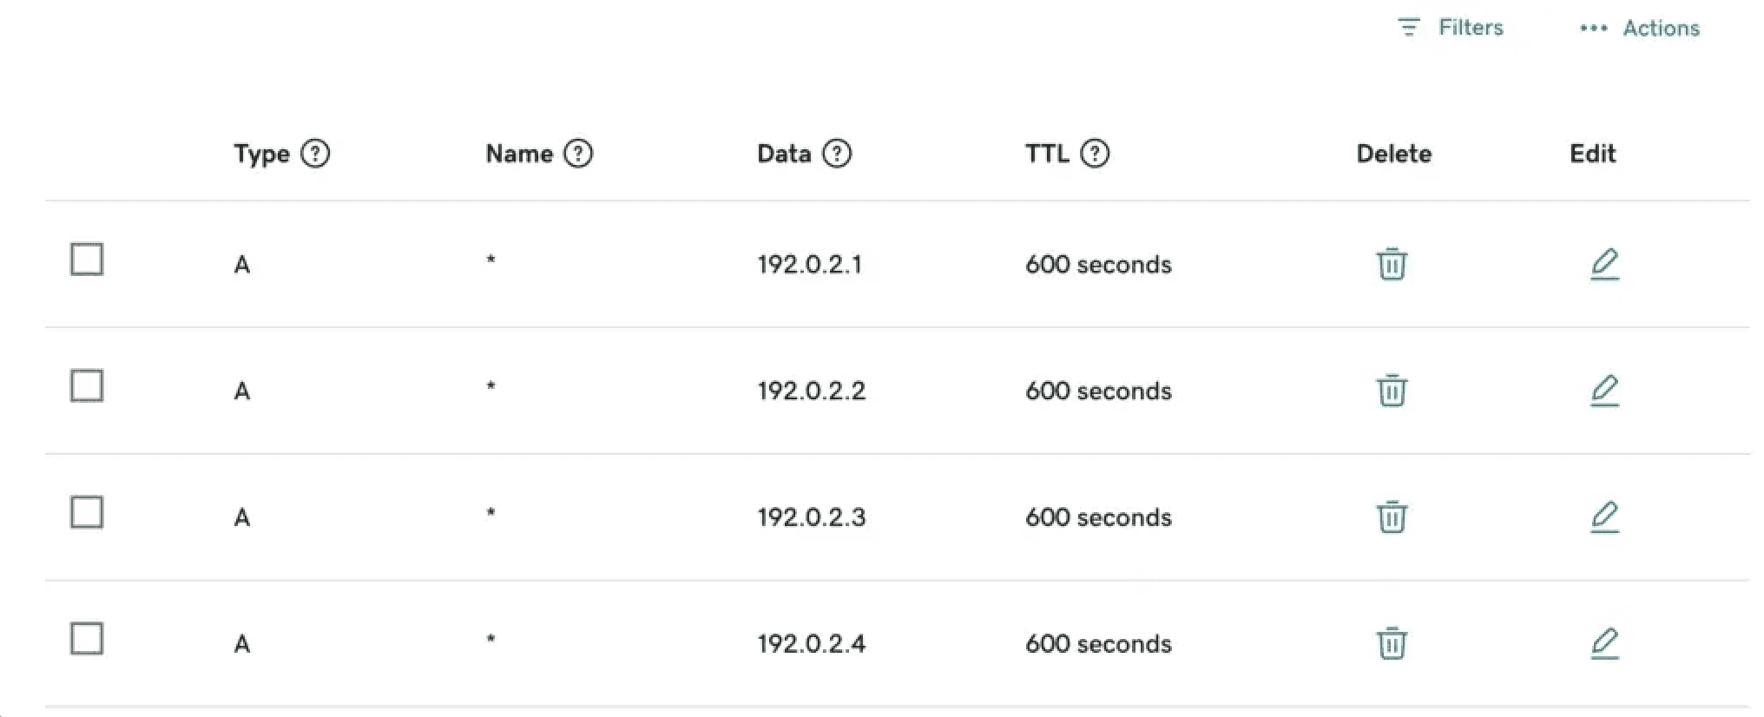This screenshot has height=717, width=1764.
Task: Mark the checkbox beside 192.0.2.4
Action: point(87,639)
